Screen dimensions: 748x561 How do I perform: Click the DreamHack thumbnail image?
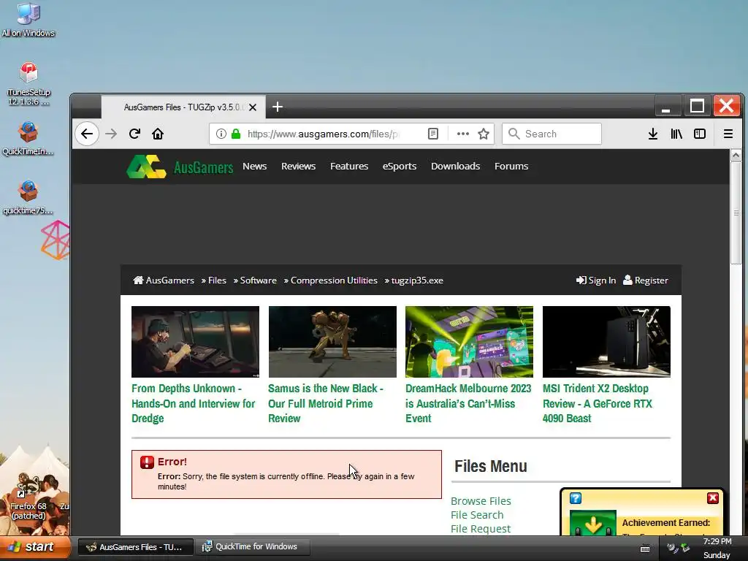(x=470, y=342)
